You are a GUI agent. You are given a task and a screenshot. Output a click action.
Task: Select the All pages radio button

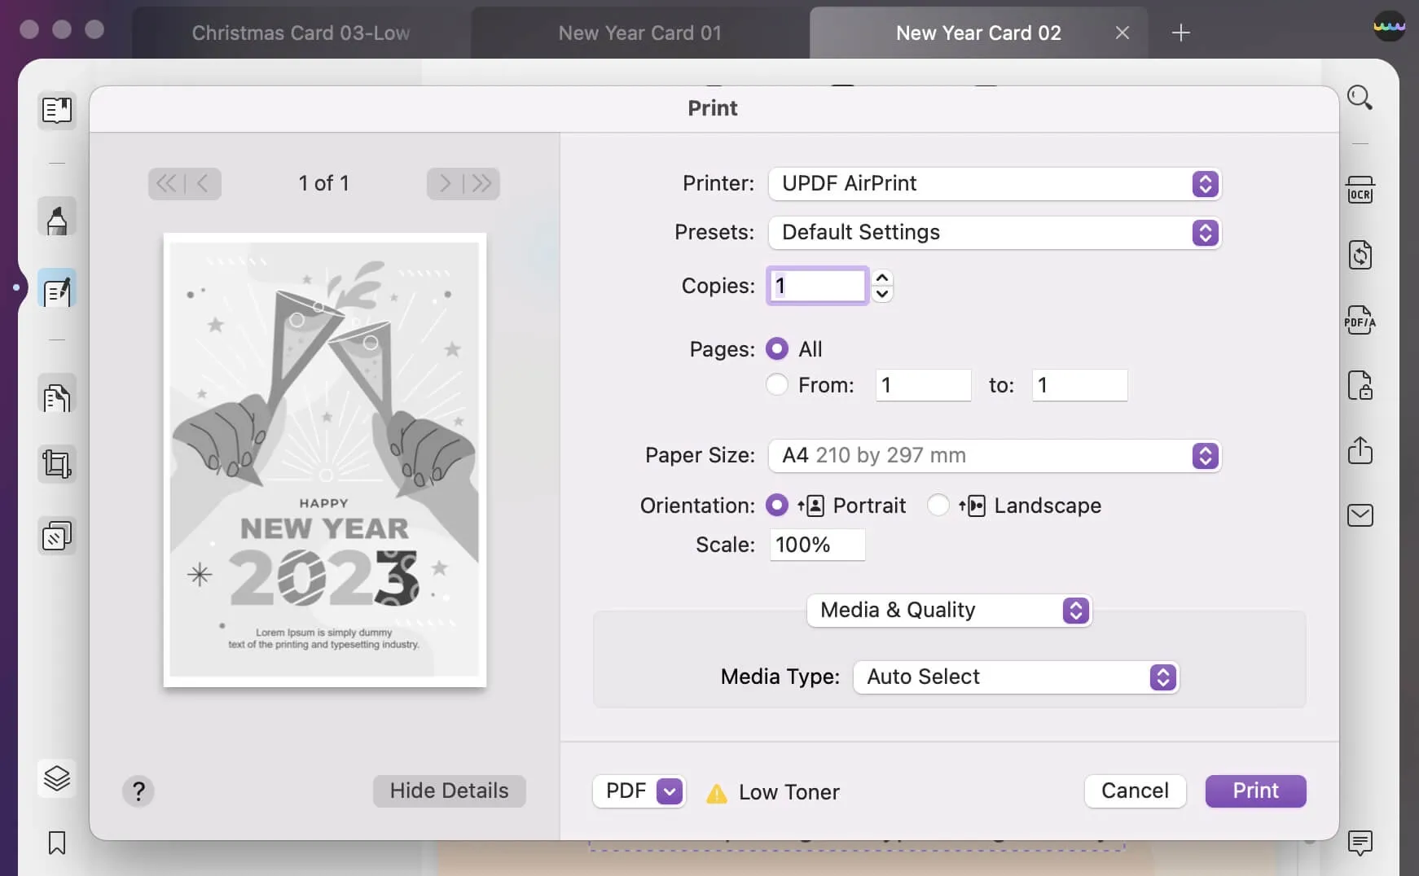click(x=777, y=349)
